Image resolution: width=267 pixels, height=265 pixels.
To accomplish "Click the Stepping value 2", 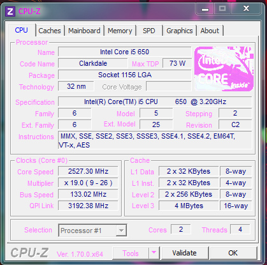I will [235, 113].
